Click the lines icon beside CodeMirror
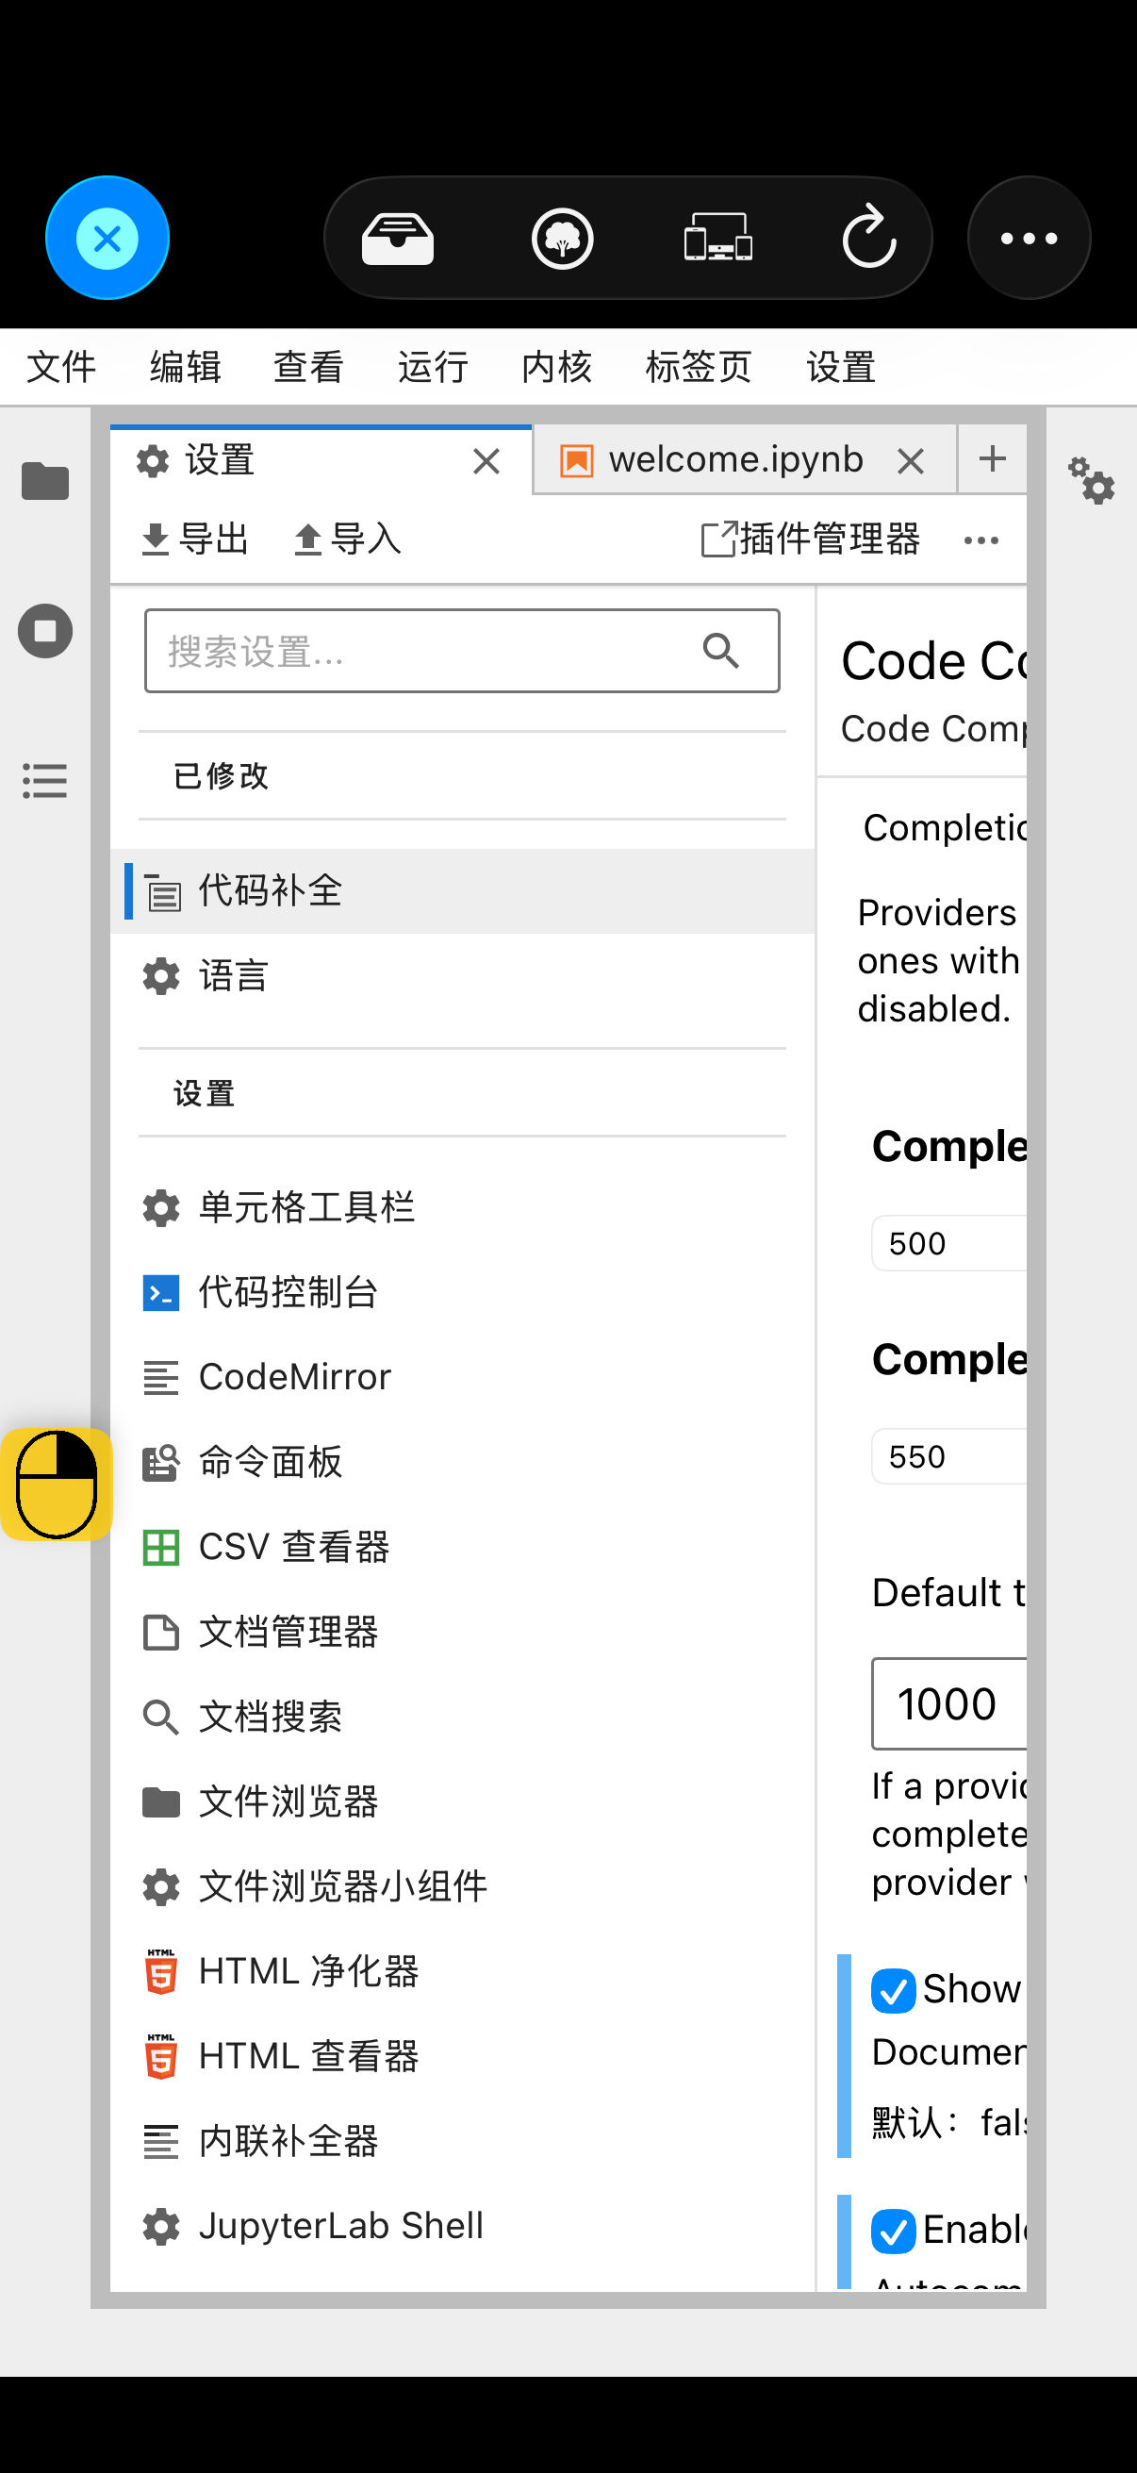This screenshot has width=1137, height=2473. click(161, 1378)
